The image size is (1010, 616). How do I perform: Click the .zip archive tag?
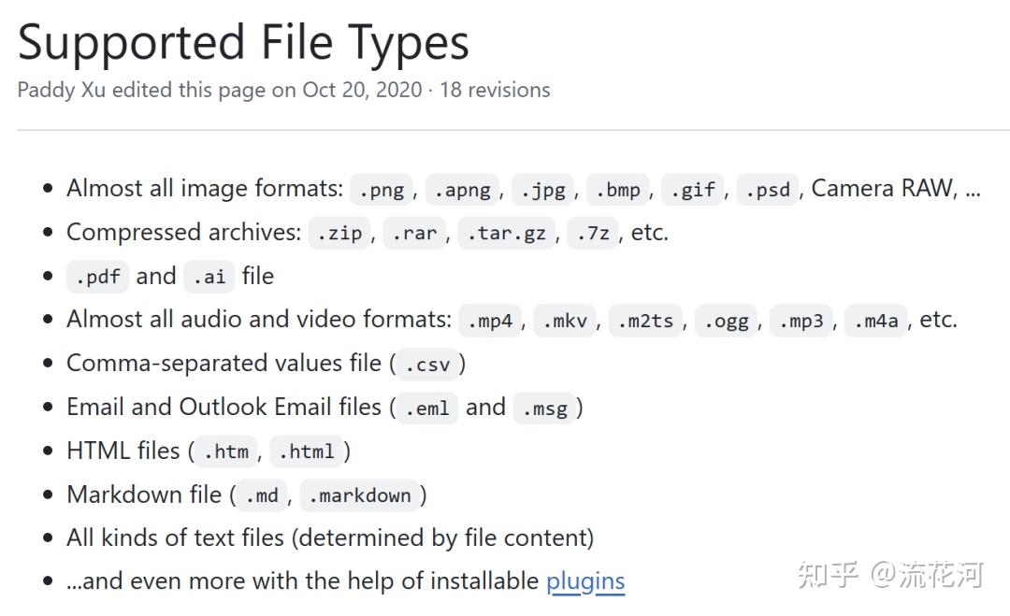coord(339,234)
